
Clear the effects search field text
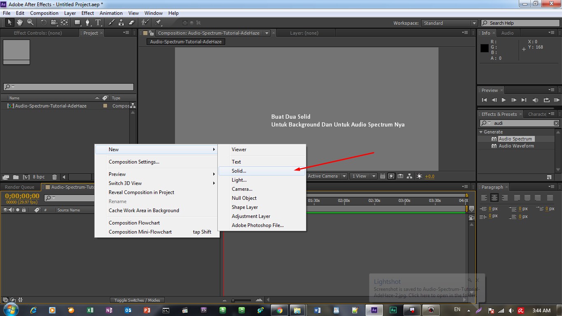click(556, 123)
